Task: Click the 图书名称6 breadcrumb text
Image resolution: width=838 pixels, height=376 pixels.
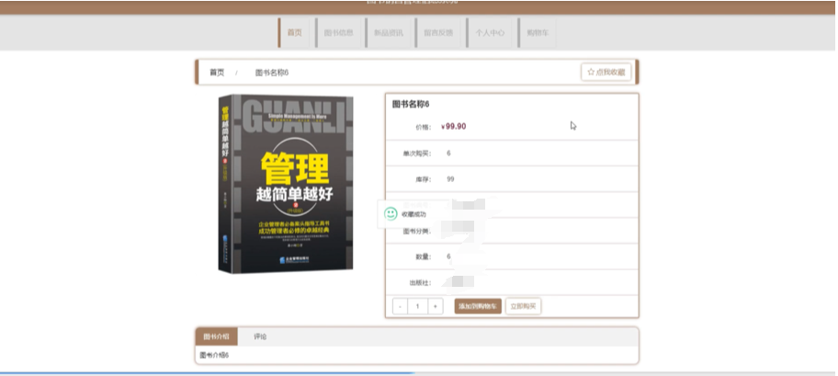Action: [272, 73]
